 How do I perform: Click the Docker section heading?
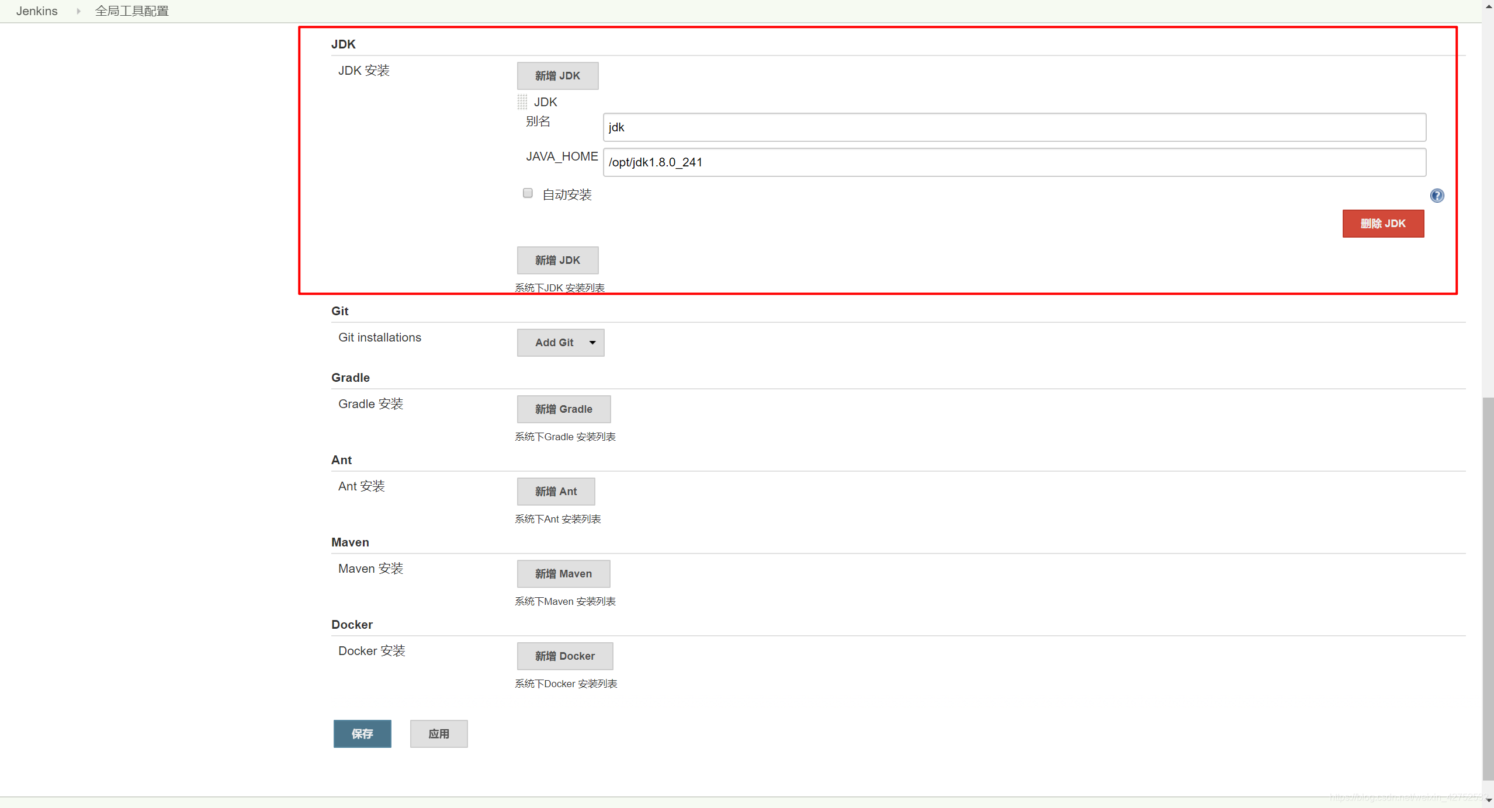point(352,625)
